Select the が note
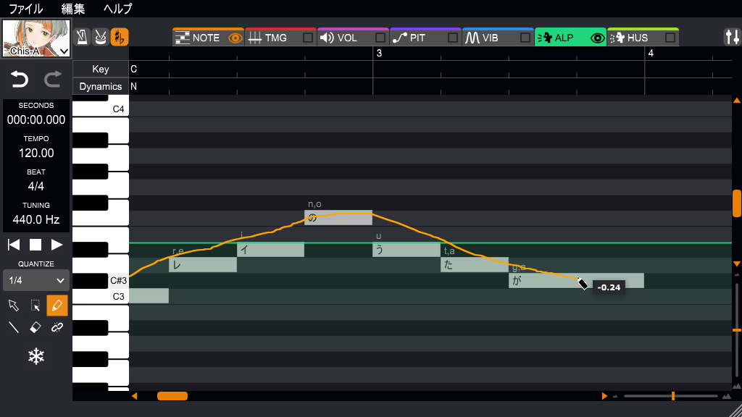Viewport: 742px width, 417px height. coord(576,280)
